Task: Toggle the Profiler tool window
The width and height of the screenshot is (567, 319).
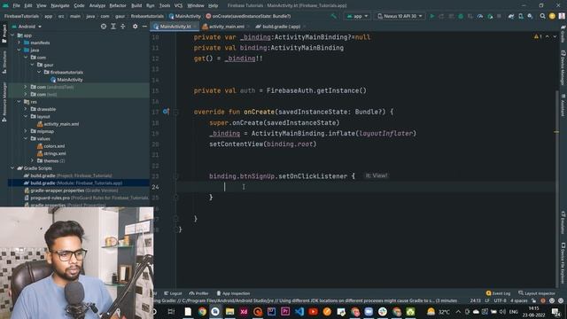Action: tap(198, 293)
